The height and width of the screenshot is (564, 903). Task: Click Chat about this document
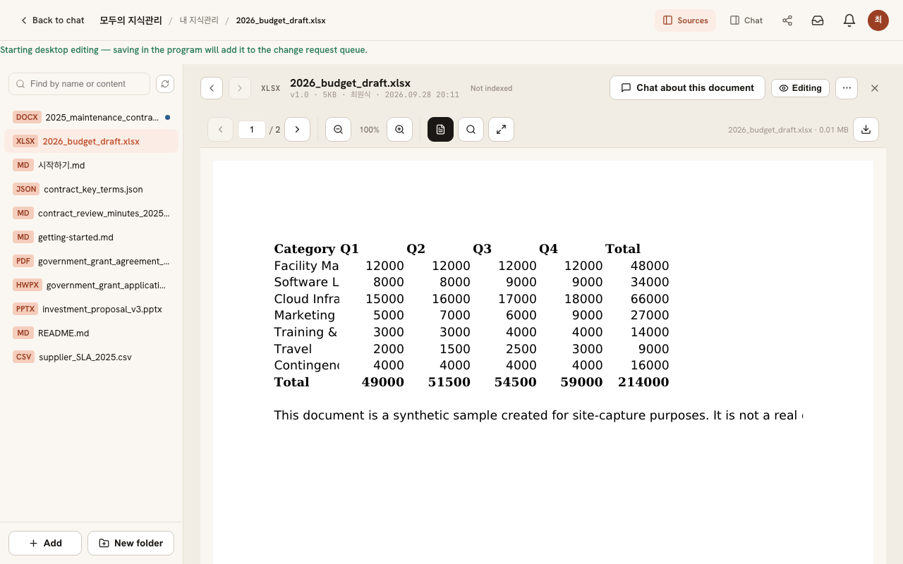point(687,88)
